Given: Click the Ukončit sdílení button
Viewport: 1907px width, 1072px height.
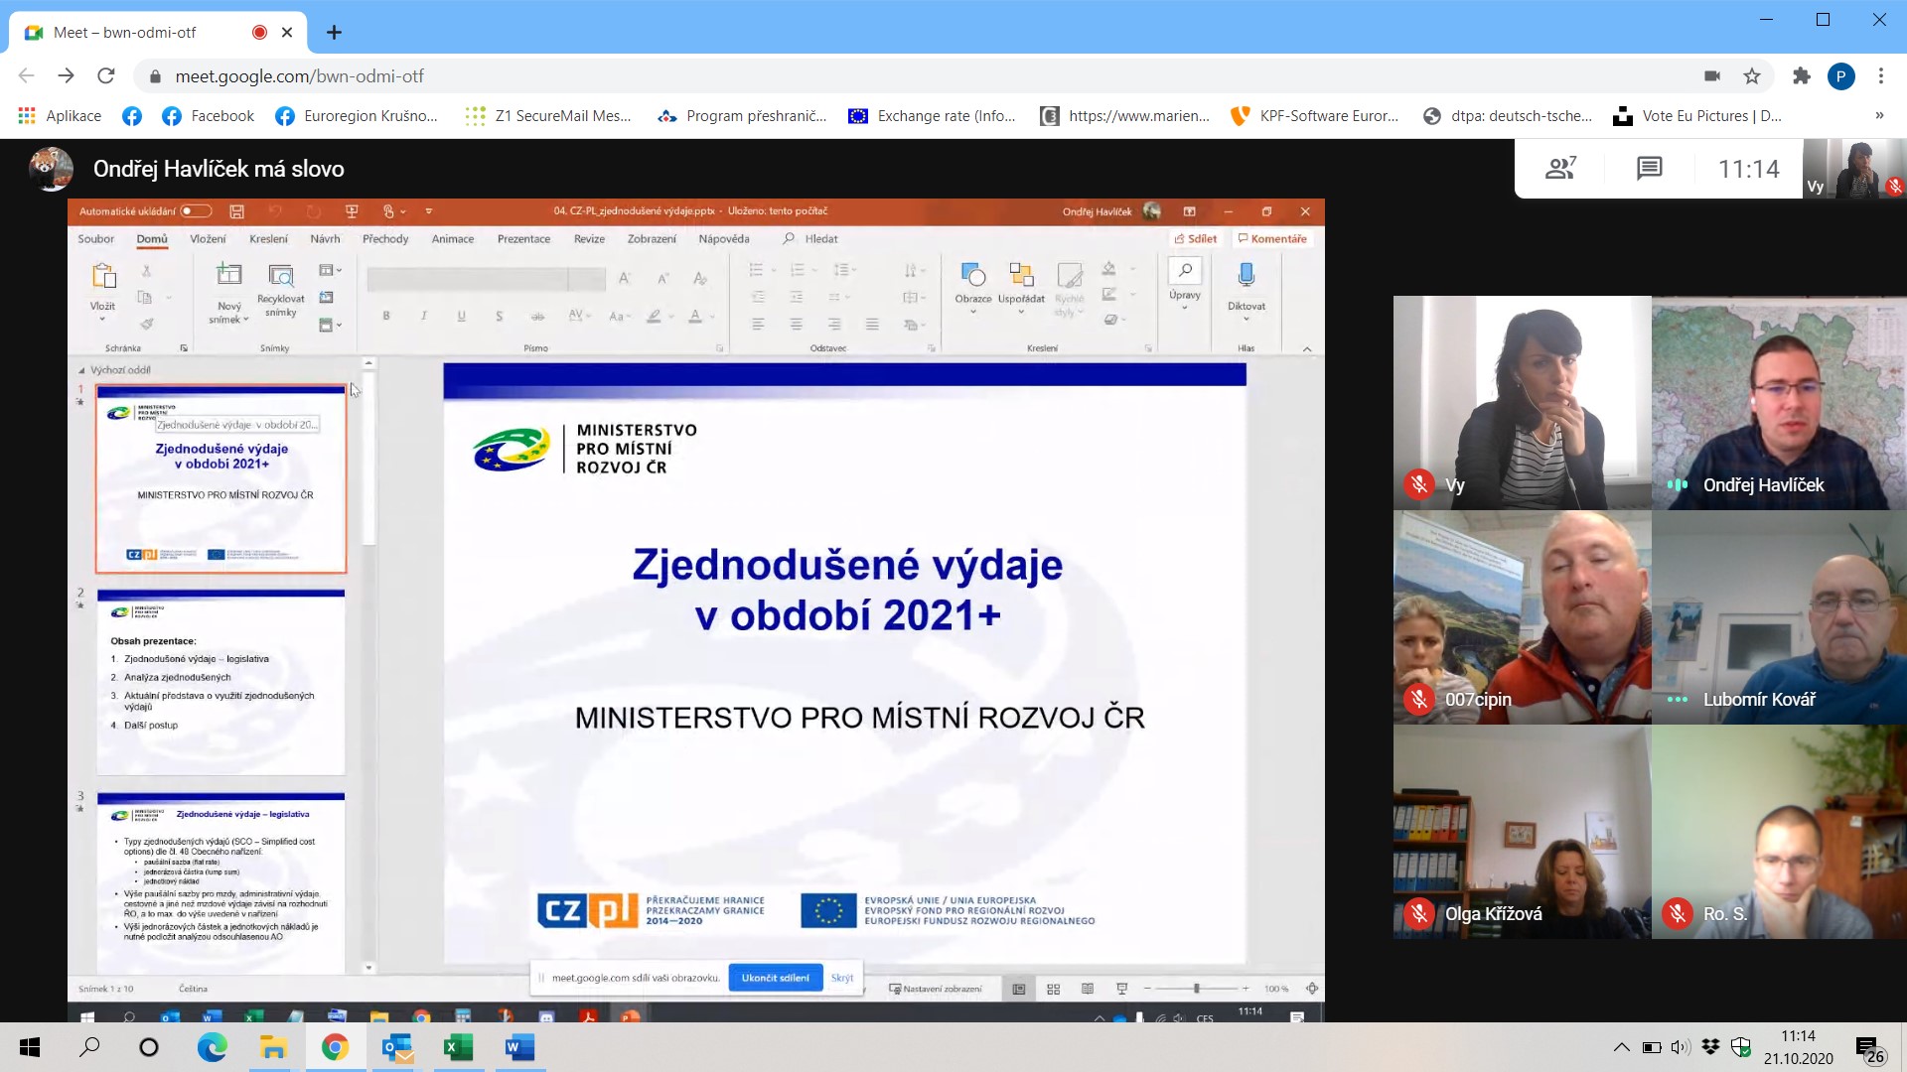Looking at the screenshot, I should tap(776, 978).
